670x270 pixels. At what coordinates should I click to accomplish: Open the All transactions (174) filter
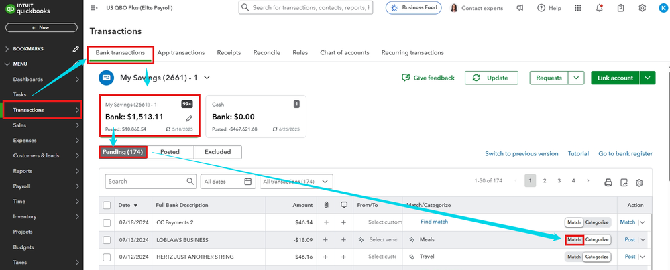click(296, 182)
